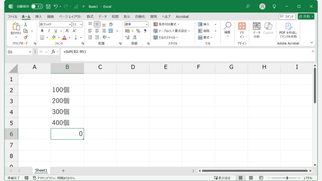Viewport: 322px width, 181px height.
Task: Open the Acrobat ribbon tab
Action: [x=182, y=17]
